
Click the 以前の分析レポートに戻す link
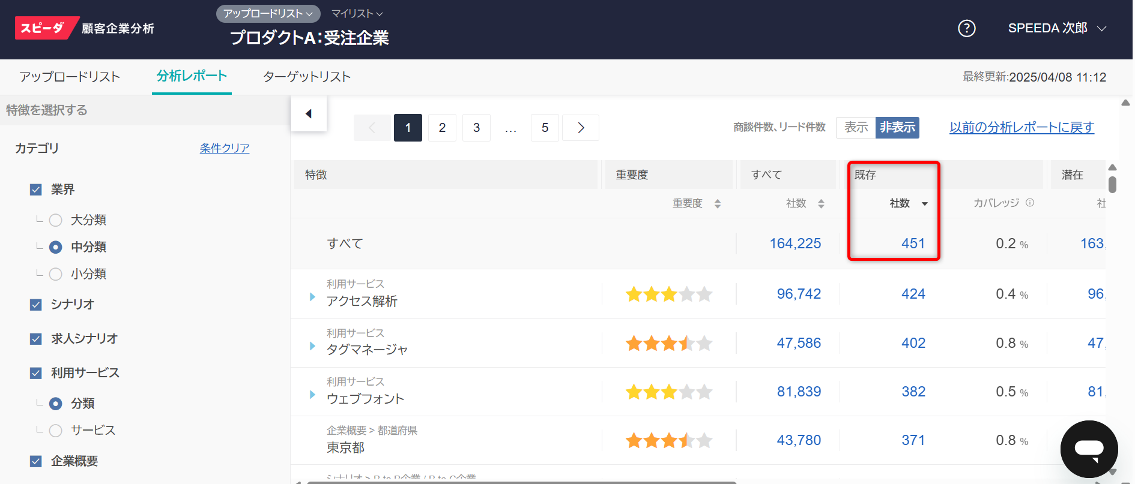tap(1022, 127)
